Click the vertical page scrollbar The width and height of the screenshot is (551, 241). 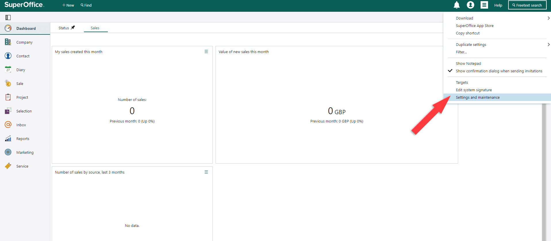[544, 172]
